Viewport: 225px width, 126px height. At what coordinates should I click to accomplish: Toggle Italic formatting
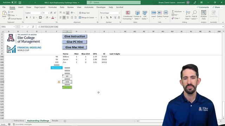pos(30,17)
